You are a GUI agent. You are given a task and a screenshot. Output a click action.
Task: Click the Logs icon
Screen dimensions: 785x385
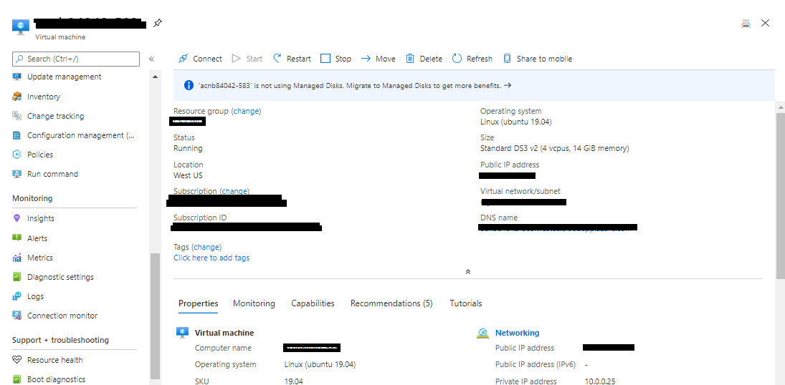tap(17, 296)
